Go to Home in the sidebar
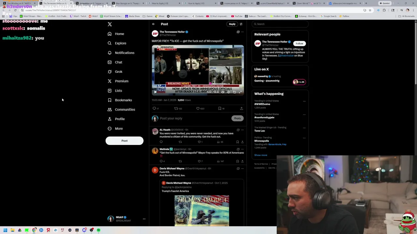 [x=116, y=34]
